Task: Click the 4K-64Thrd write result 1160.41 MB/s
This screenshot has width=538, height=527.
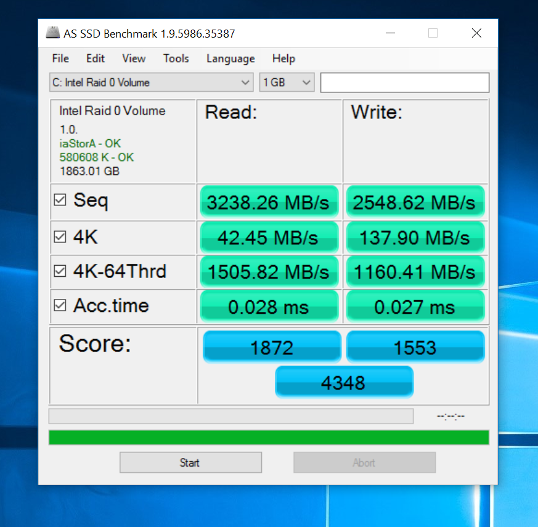Action: (x=415, y=272)
